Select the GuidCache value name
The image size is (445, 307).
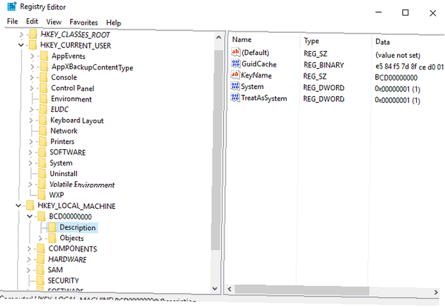(x=259, y=64)
